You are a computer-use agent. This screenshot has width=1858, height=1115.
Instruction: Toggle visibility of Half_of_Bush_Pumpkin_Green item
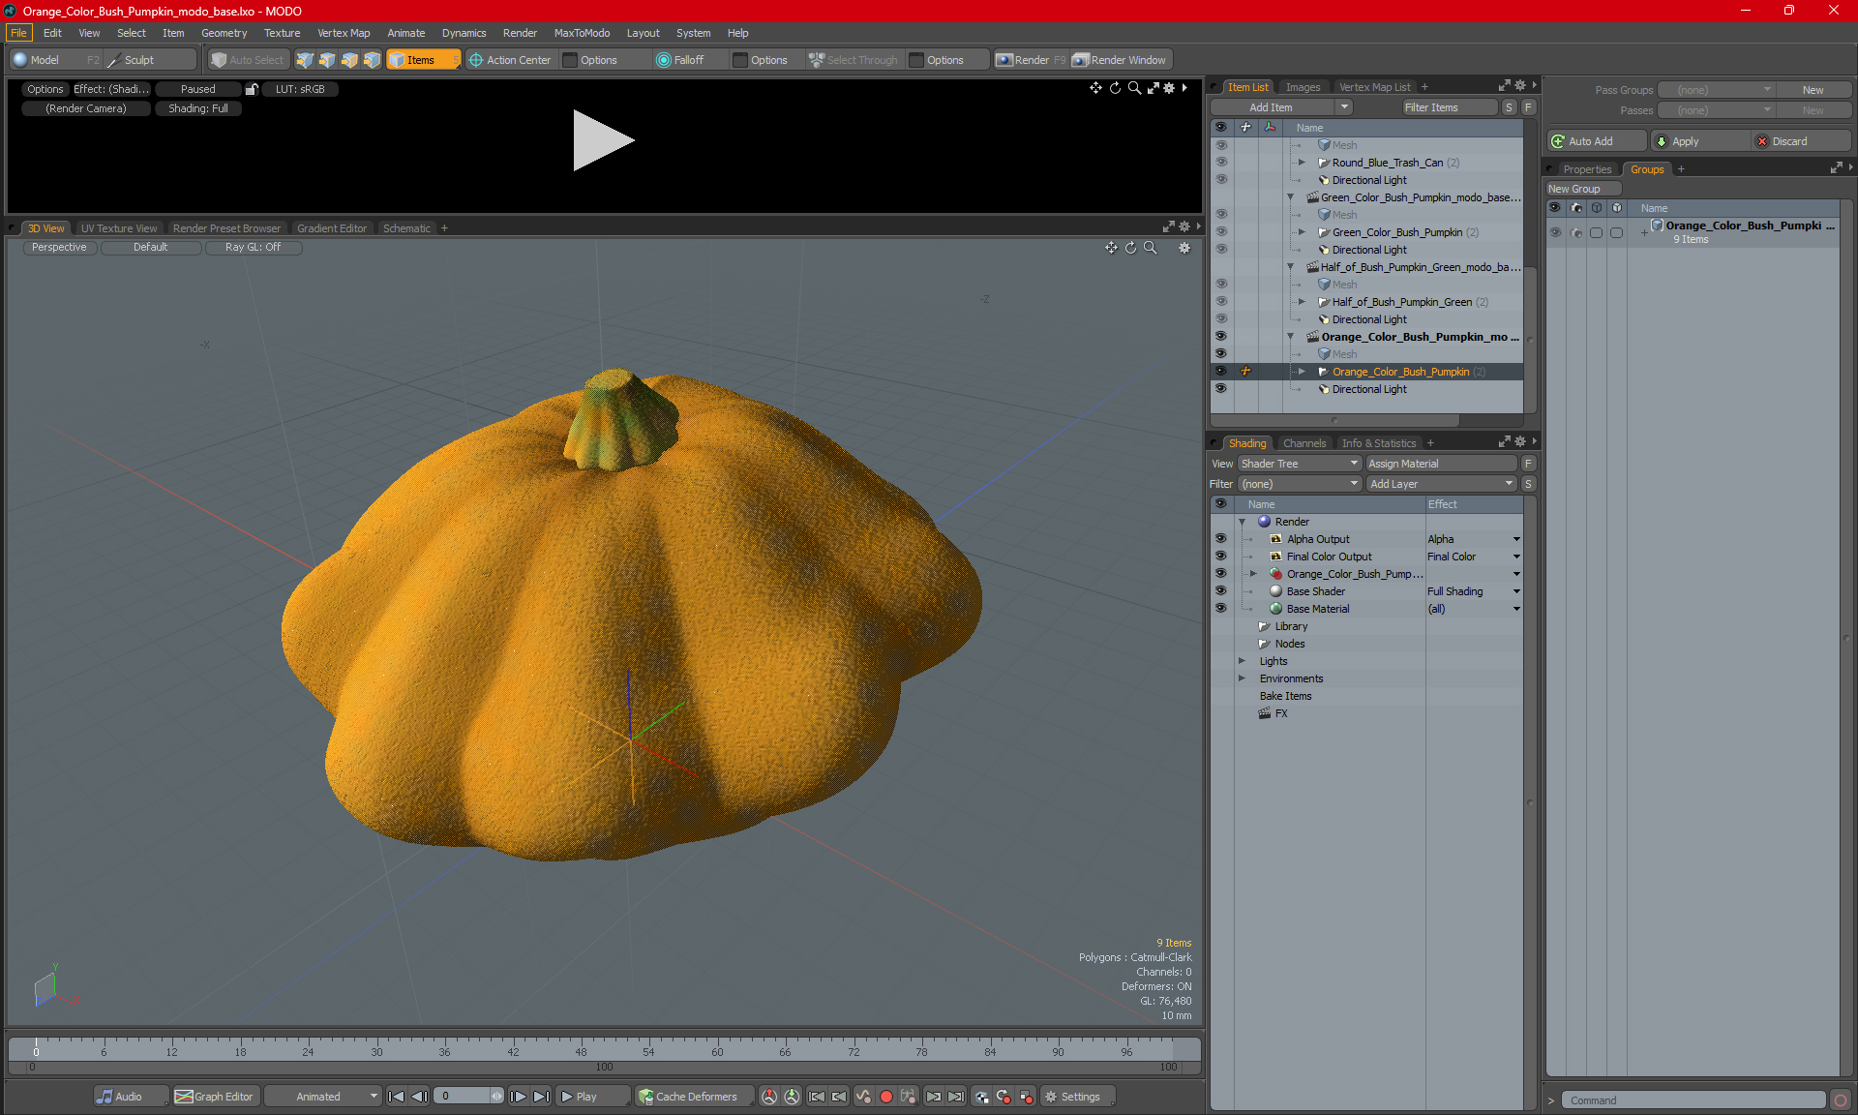[x=1221, y=302]
